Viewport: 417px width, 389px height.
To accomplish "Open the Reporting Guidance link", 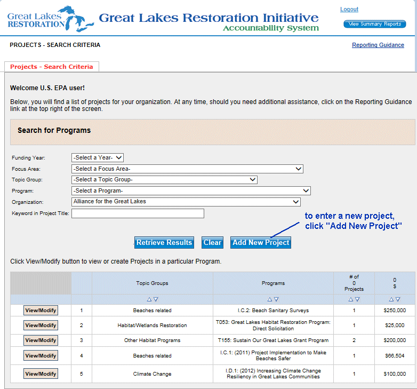I will (x=378, y=45).
